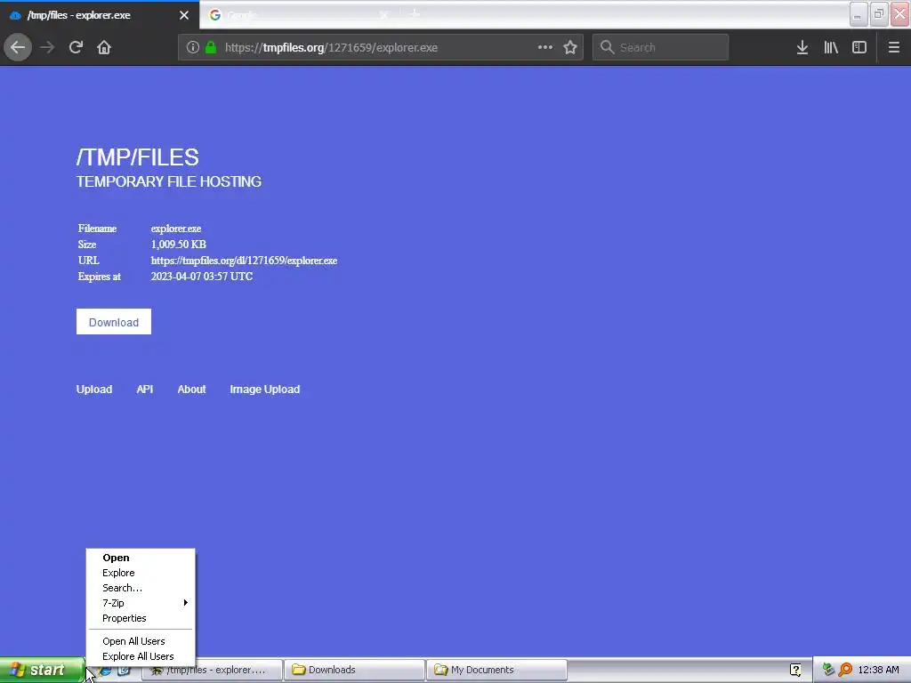Open the Upload link

[x=94, y=390]
